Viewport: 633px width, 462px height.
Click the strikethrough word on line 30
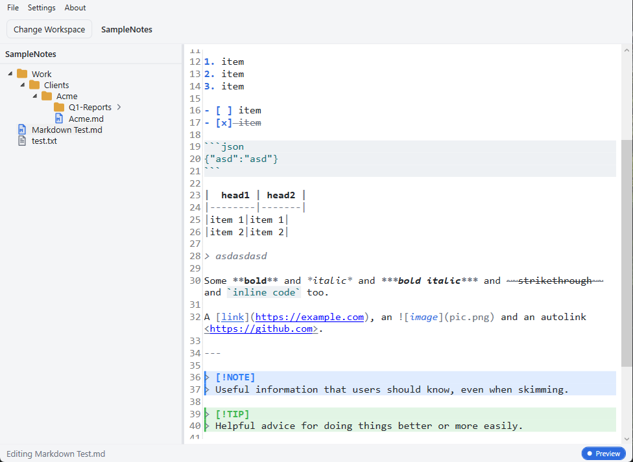pyautogui.click(x=555, y=281)
